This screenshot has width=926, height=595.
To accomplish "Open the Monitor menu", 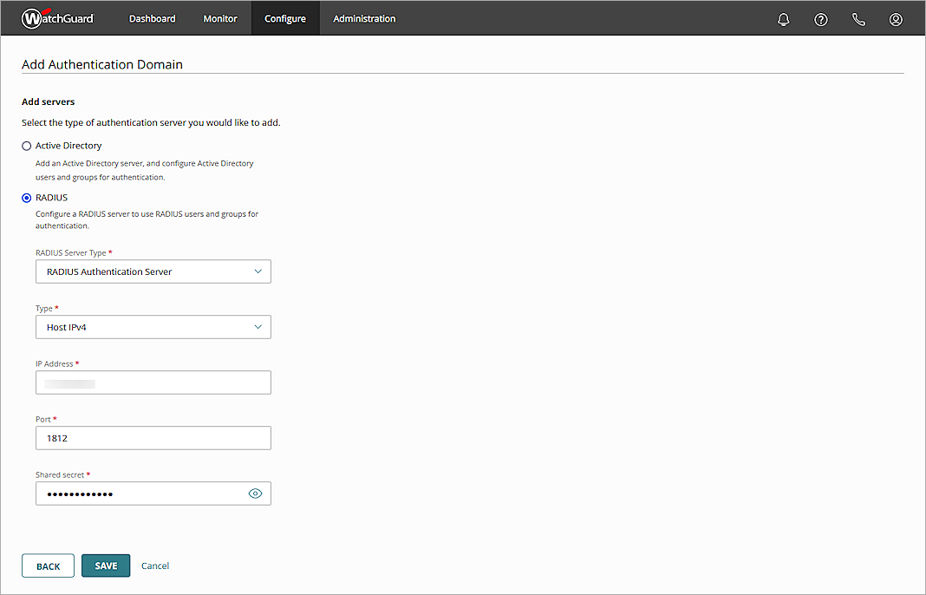I will click(219, 17).
